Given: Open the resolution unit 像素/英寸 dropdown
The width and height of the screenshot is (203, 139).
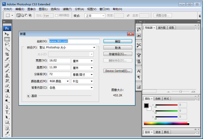Looking at the screenshot, I should click(x=83, y=74).
